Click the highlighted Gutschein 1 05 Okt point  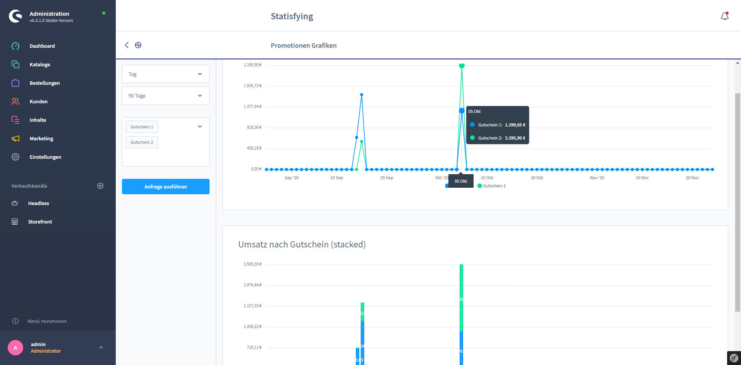[462, 111]
